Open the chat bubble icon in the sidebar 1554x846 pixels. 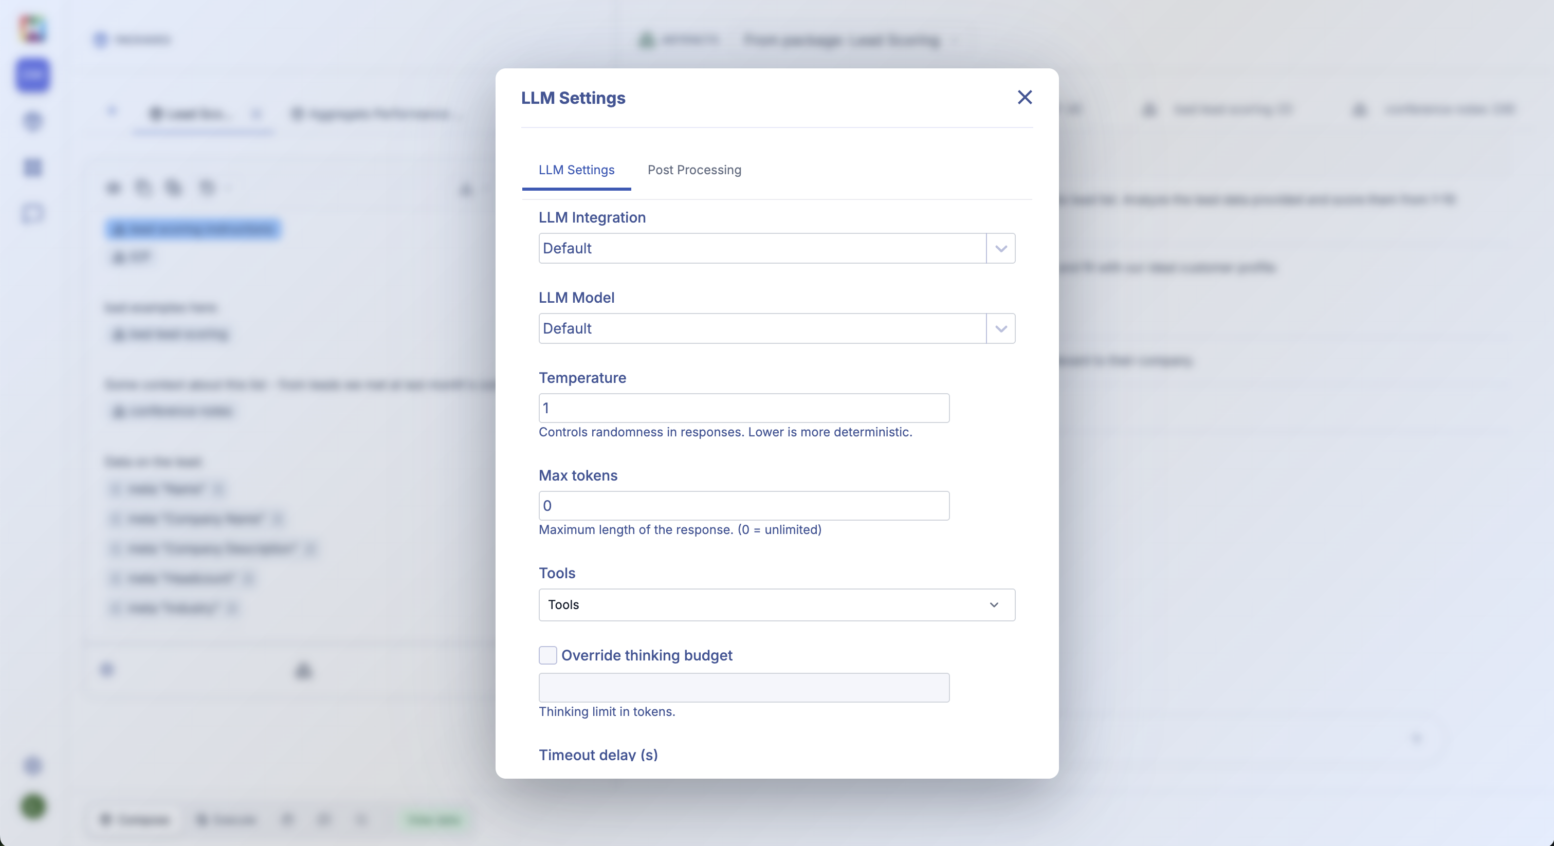click(x=33, y=213)
